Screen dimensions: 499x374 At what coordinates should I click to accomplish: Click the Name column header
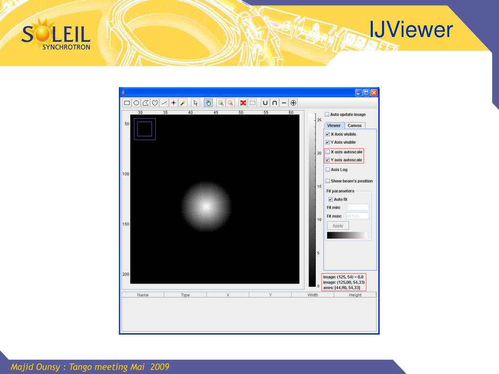143,295
